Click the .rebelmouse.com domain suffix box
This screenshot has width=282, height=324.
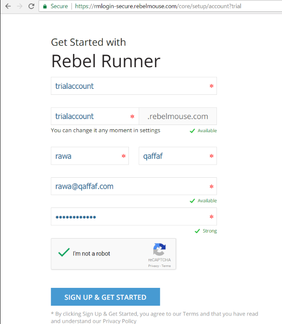point(178,116)
